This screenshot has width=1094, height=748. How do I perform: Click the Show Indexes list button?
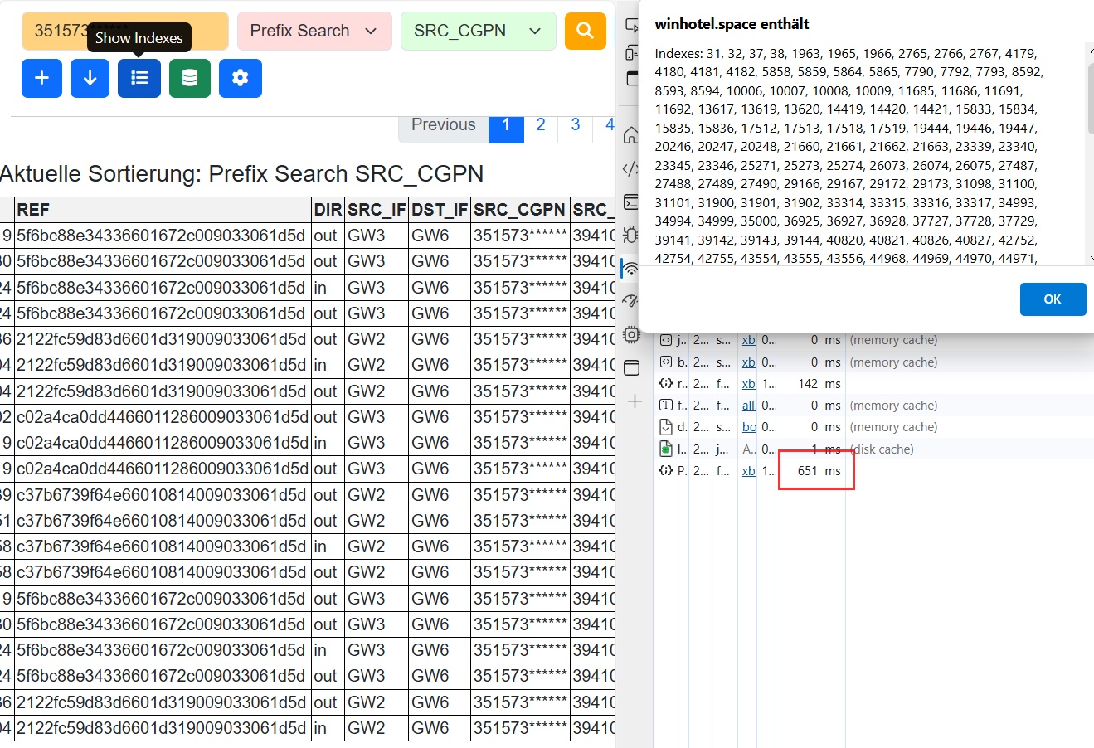pyautogui.click(x=139, y=78)
